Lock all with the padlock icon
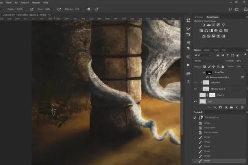This screenshot has height=165, width=248. [222, 67]
